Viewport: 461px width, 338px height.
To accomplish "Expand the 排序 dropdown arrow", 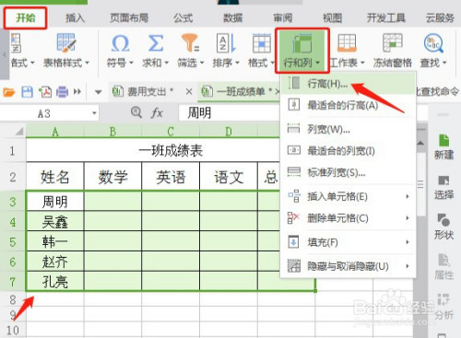I will pos(237,63).
